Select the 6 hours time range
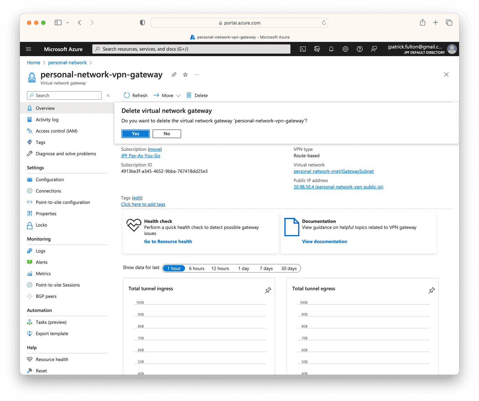 click(x=197, y=269)
